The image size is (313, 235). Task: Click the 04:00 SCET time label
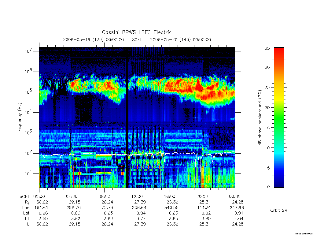coord(72,196)
